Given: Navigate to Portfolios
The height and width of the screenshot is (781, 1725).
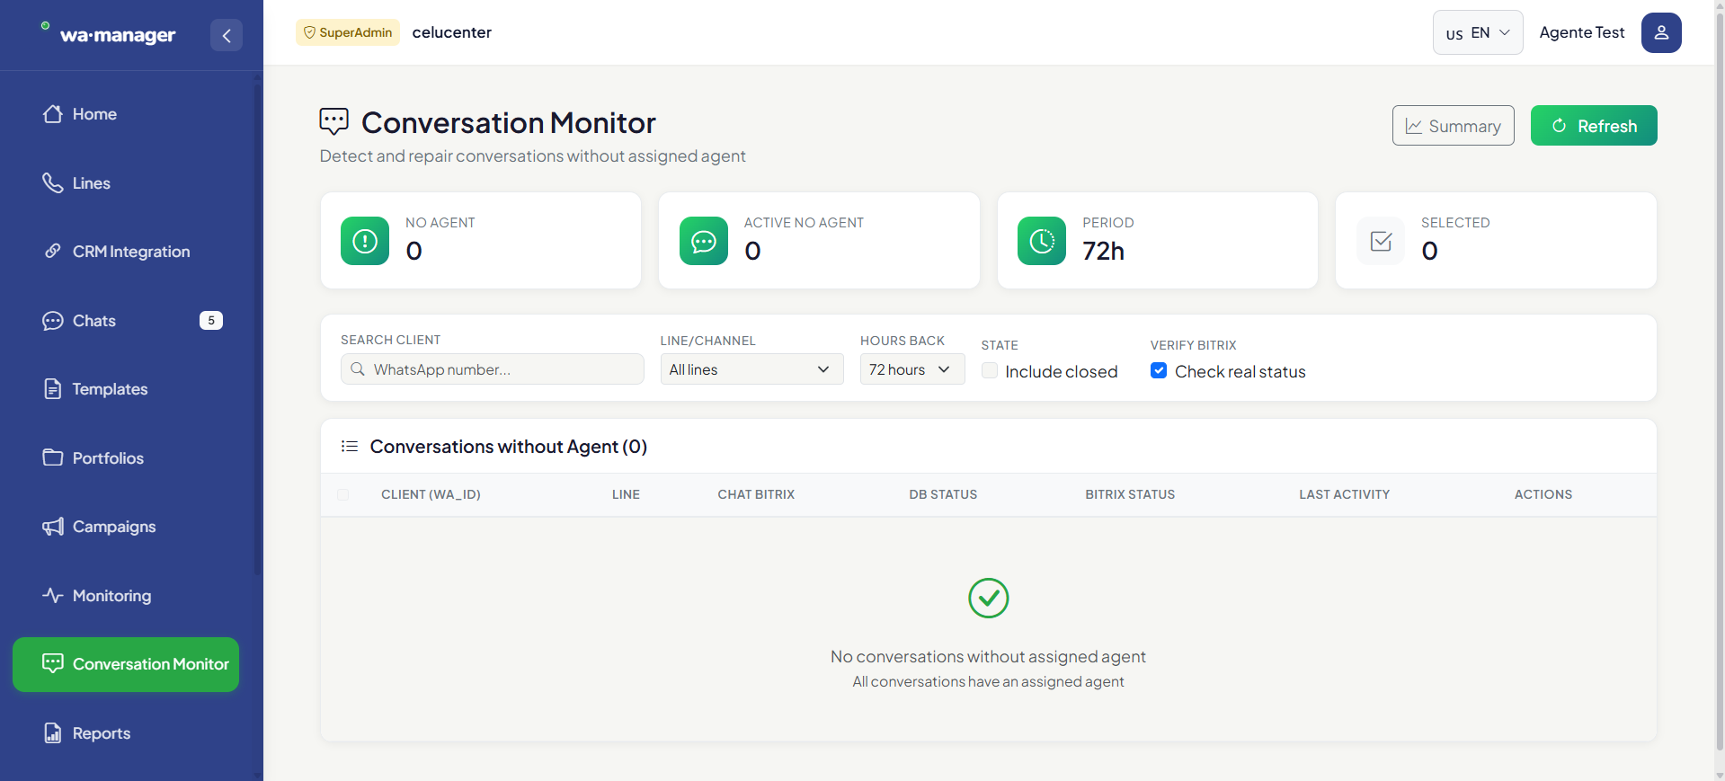Looking at the screenshot, I should (x=126, y=458).
